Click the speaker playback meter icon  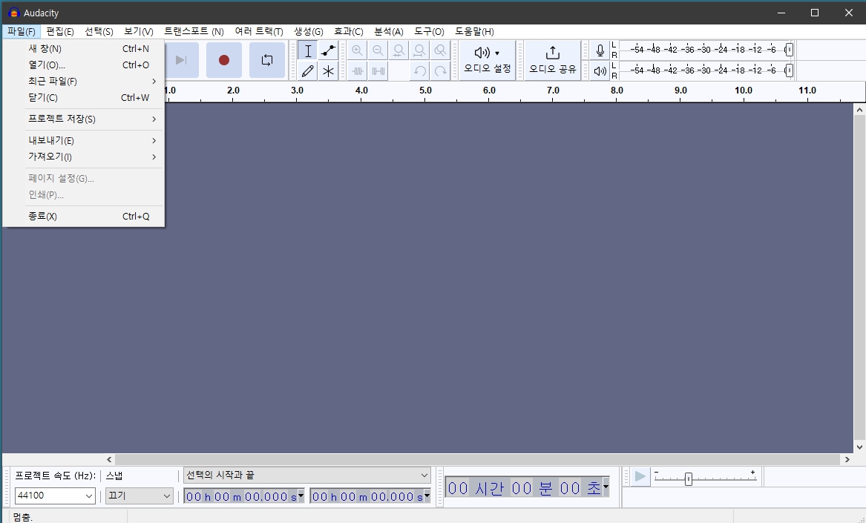click(600, 70)
